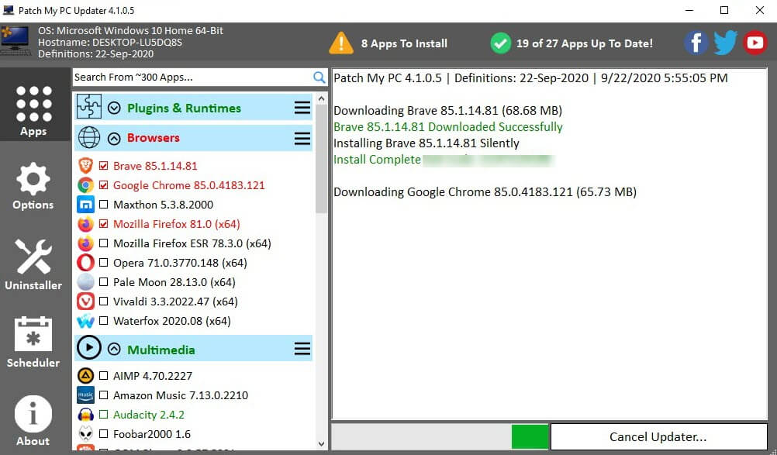This screenshot has width=777, height=455.
Task: Expand the Plugins & Runtimes section
Action: tap(115, 109)
